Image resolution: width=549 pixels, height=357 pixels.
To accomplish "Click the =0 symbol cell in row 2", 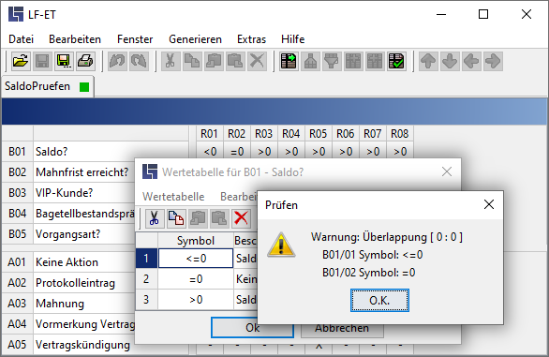I will [196, 279].
